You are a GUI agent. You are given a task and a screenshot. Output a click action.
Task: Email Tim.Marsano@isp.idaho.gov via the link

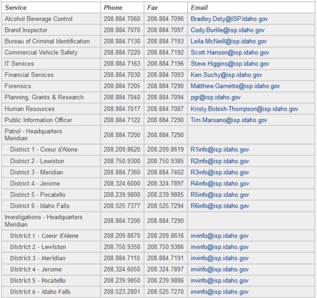[x=229, y=120]
